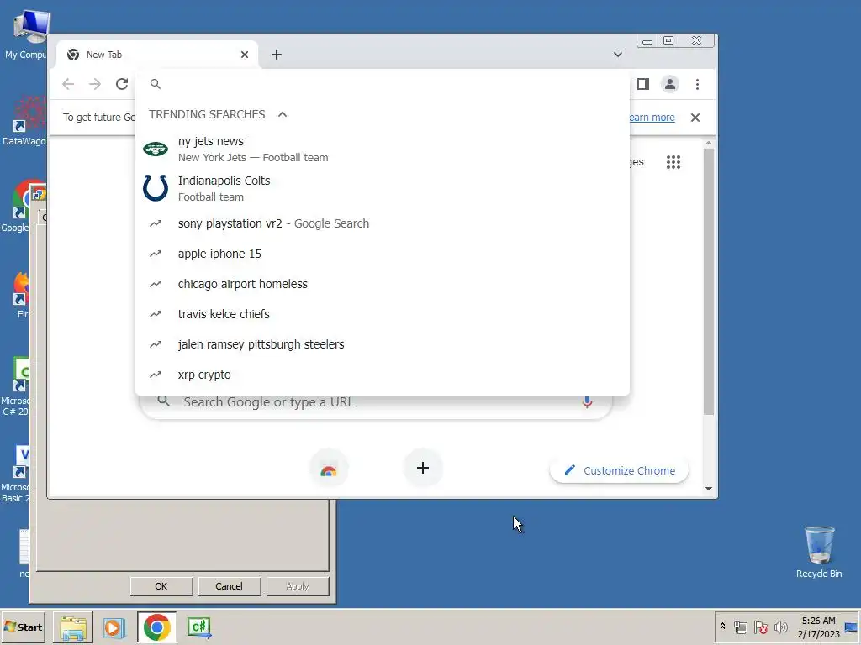Click the Add shortcut plus tile
Viewport: 861px width, 645px height.
tap(423, 468)
